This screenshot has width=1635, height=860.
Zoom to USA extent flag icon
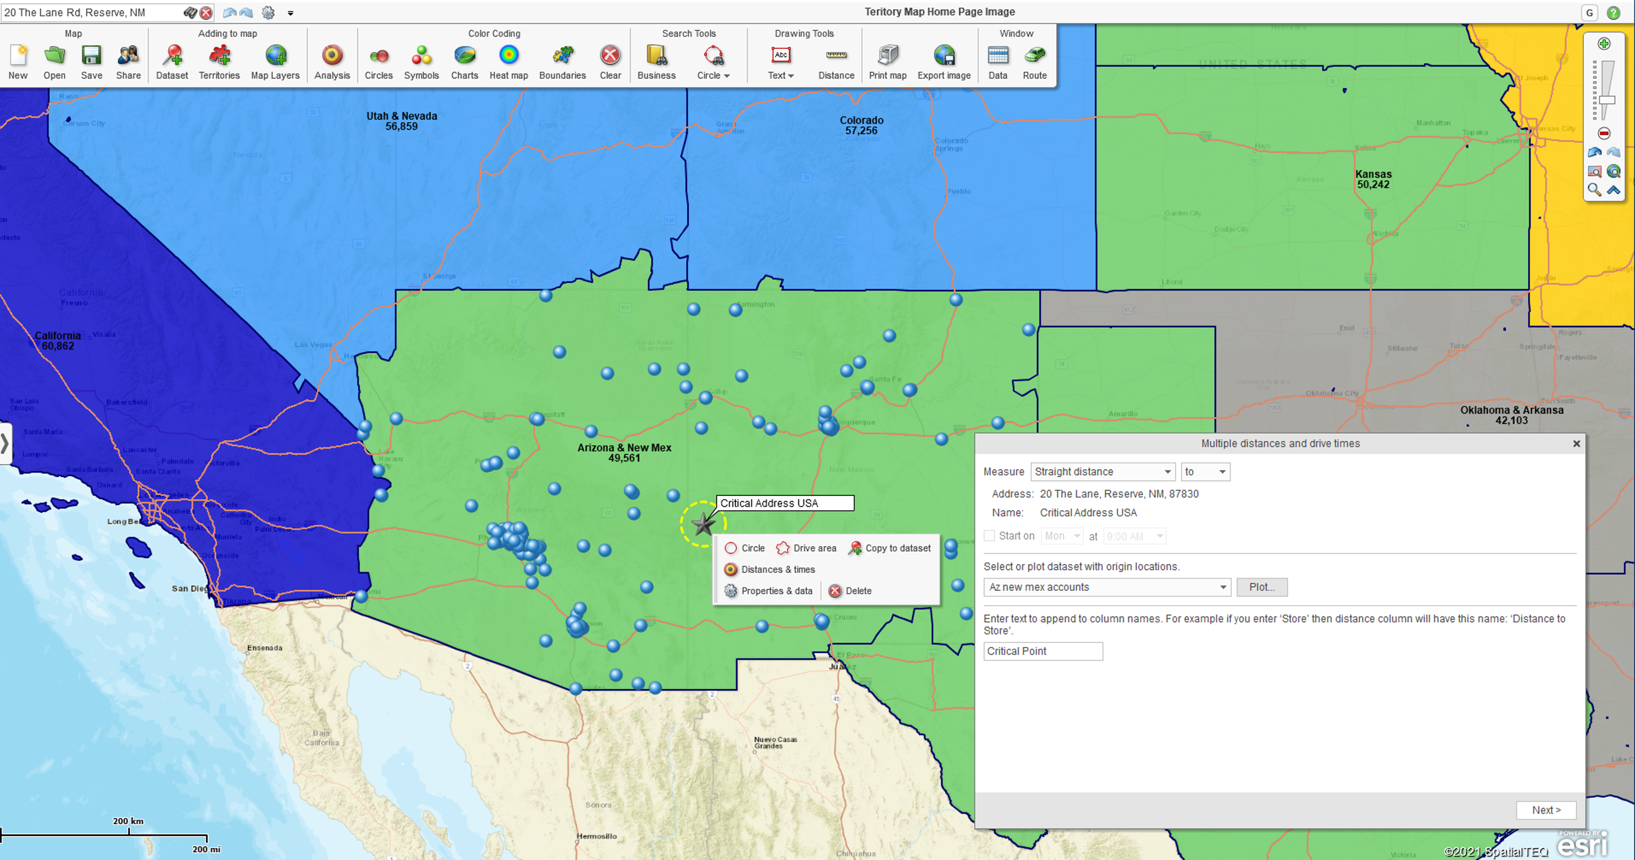[x=1594, y=171]
